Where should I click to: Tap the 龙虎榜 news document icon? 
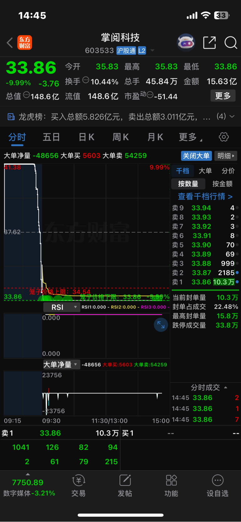[x=11, y=117]
